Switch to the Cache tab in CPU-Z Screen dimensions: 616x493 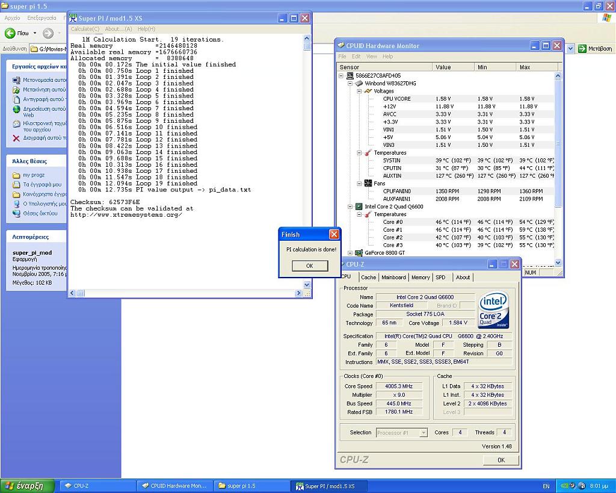369,277
